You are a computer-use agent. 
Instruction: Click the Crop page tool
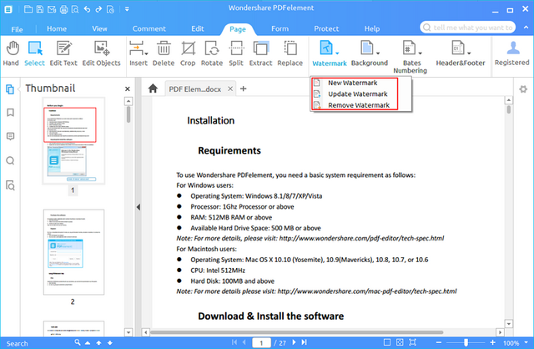[x=188, y=53]
